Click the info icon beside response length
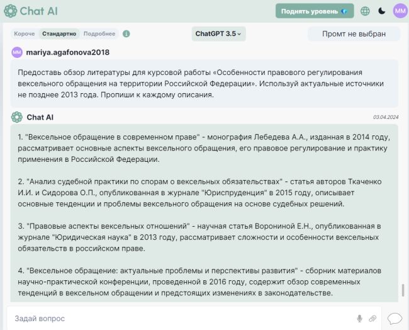Screen dimensions: 409x330 coord(126,34)
